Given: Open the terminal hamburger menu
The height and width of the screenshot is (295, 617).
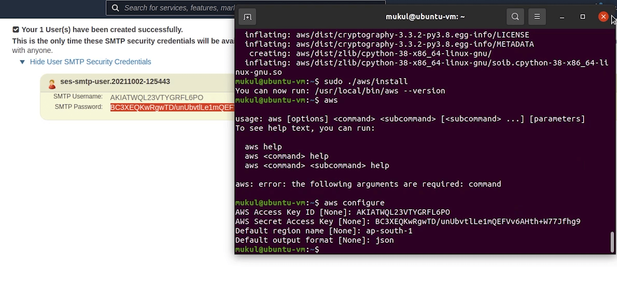Looking at the screenshot, I should (x=537, y=17).
